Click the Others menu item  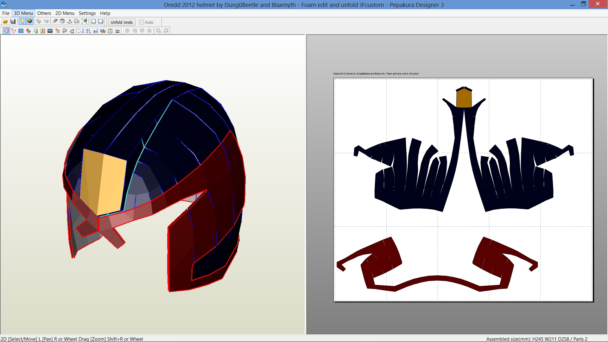43,13
